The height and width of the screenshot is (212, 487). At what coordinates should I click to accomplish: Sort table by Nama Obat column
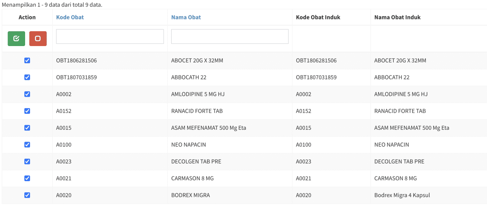tap(186, 17)
